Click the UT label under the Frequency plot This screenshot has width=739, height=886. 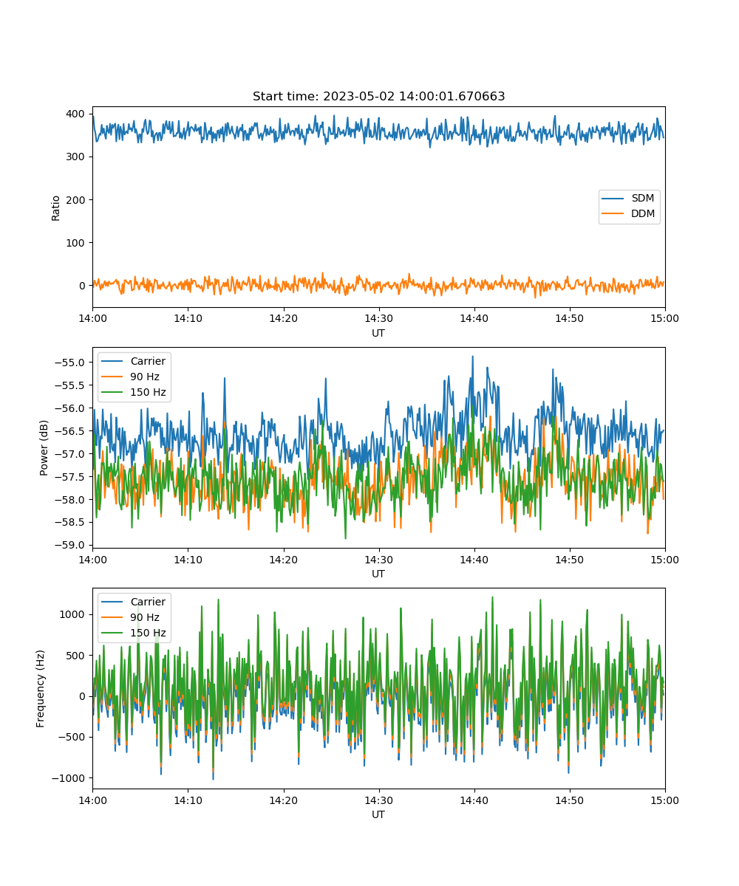click(x=378, y=814)
